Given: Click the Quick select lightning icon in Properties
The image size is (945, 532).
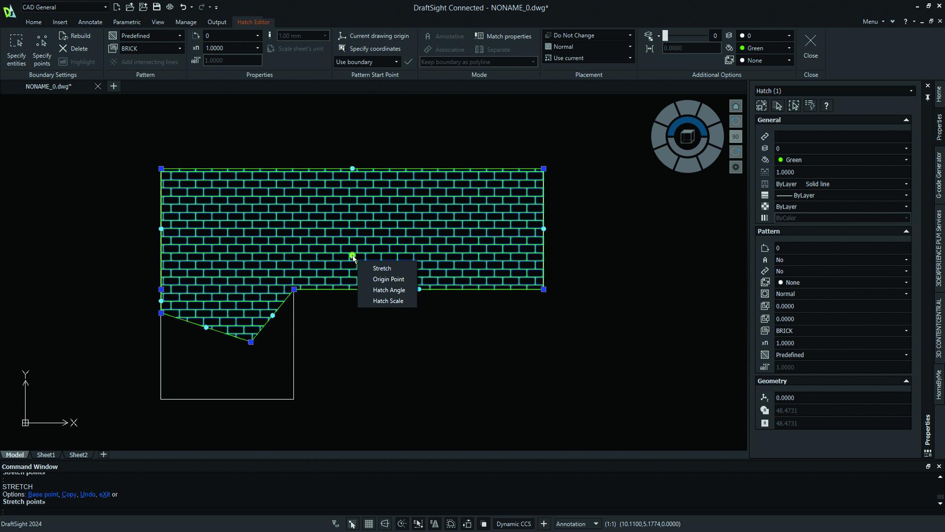Looking at the screenshot, I should [x=810, y=105].
